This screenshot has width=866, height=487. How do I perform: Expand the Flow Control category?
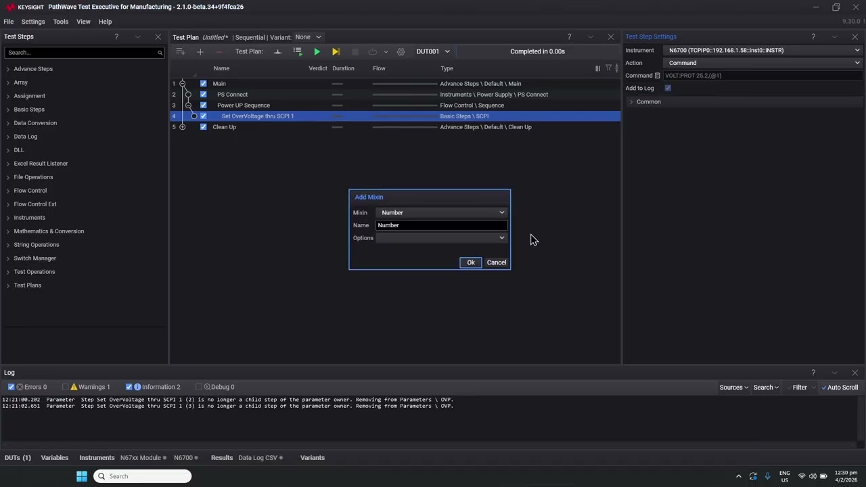pyautogui.click(x=8, y=191)
